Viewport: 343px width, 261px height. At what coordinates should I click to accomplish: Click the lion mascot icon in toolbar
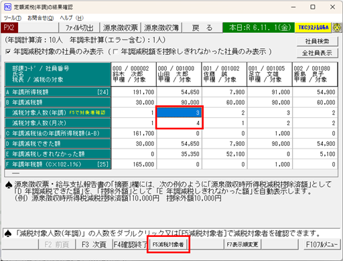tap(336, 27)
